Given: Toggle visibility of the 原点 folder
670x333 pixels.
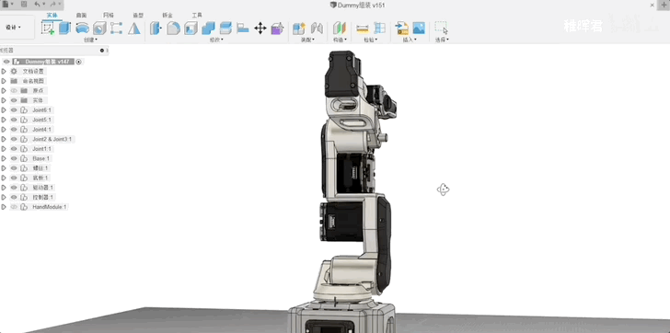Looking at the screenshot, I should 14,90.
